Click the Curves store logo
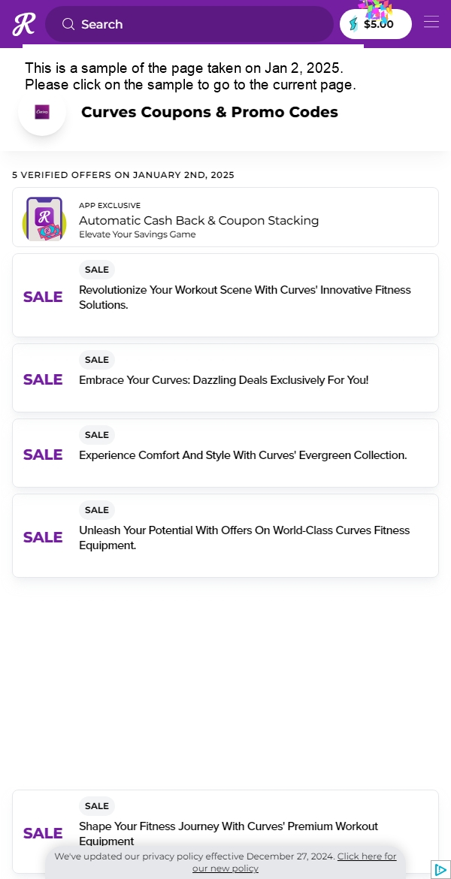451x879 pixels. click(42, 111)
